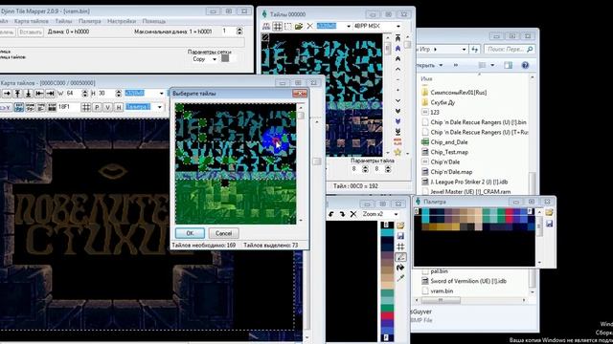Select the pencil tool in tile editor
Image resolution: width=613 pixels, height=344 pixels.
tap(400, 257)
